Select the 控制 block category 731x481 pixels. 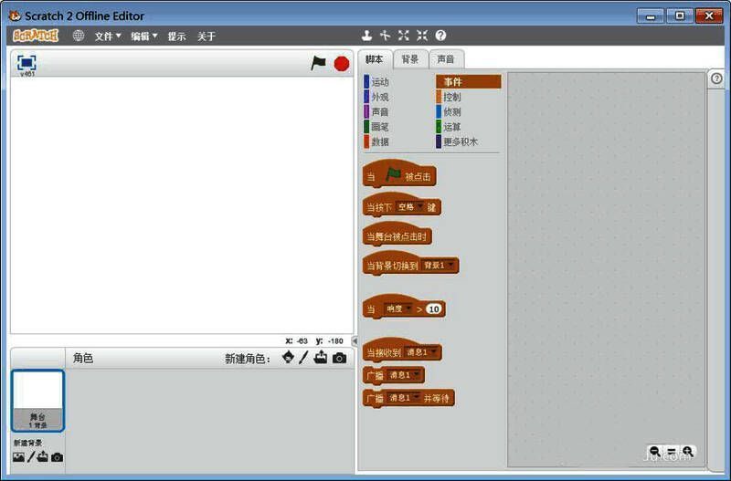coord(451,97)
